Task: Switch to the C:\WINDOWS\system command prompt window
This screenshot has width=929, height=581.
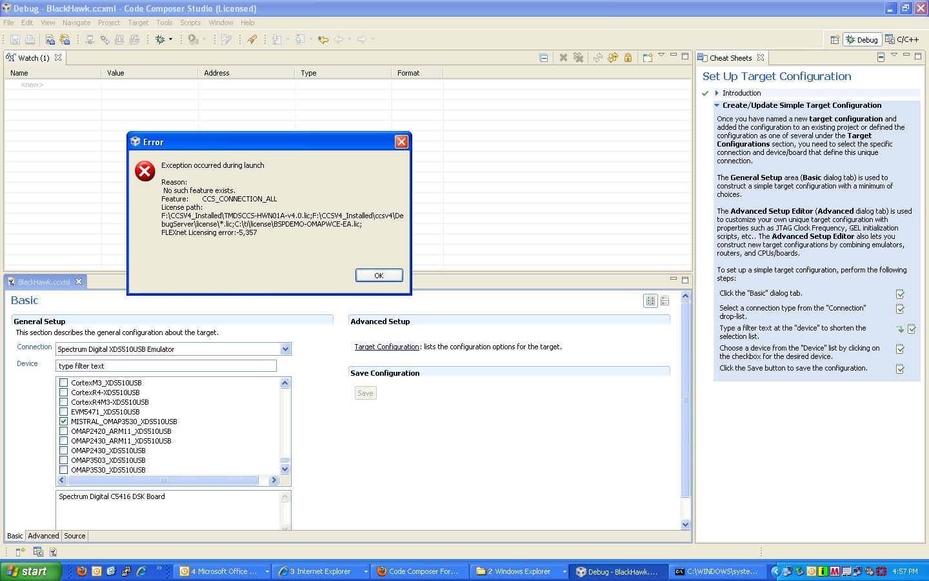Action: [x=718, y=571]
